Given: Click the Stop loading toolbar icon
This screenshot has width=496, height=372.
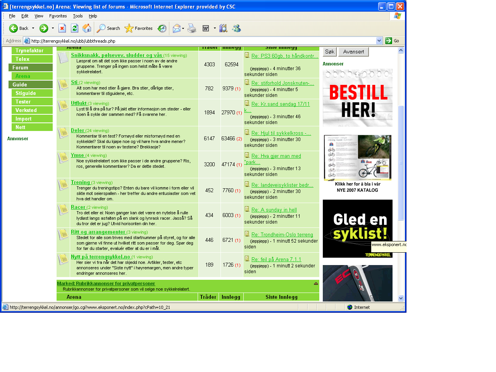Looking at the screenshot, I should coord(62,28).
